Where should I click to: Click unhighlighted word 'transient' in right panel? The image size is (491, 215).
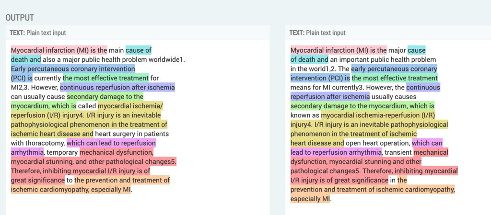coord(397,152)
